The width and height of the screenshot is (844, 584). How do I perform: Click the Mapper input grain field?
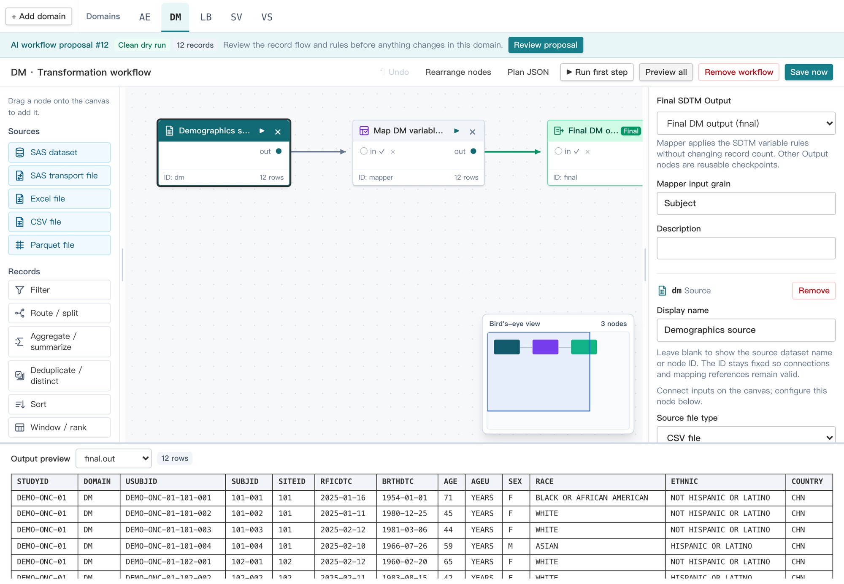[x=746, y=203]
